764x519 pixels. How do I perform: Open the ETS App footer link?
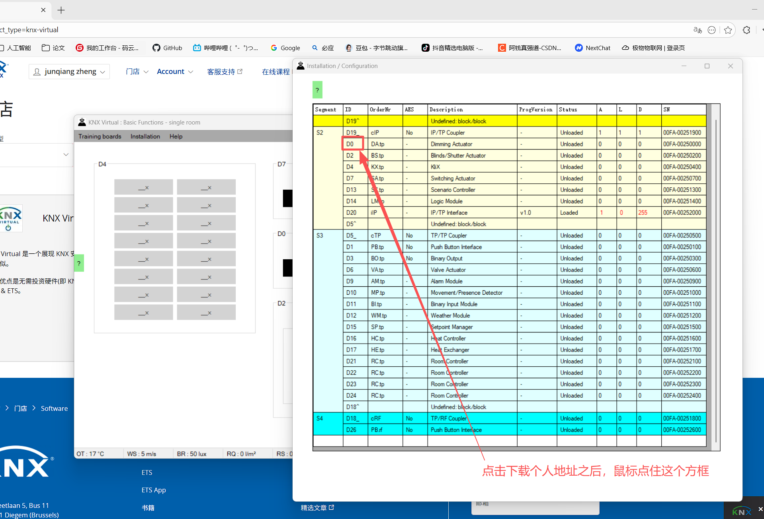point(154,490)
